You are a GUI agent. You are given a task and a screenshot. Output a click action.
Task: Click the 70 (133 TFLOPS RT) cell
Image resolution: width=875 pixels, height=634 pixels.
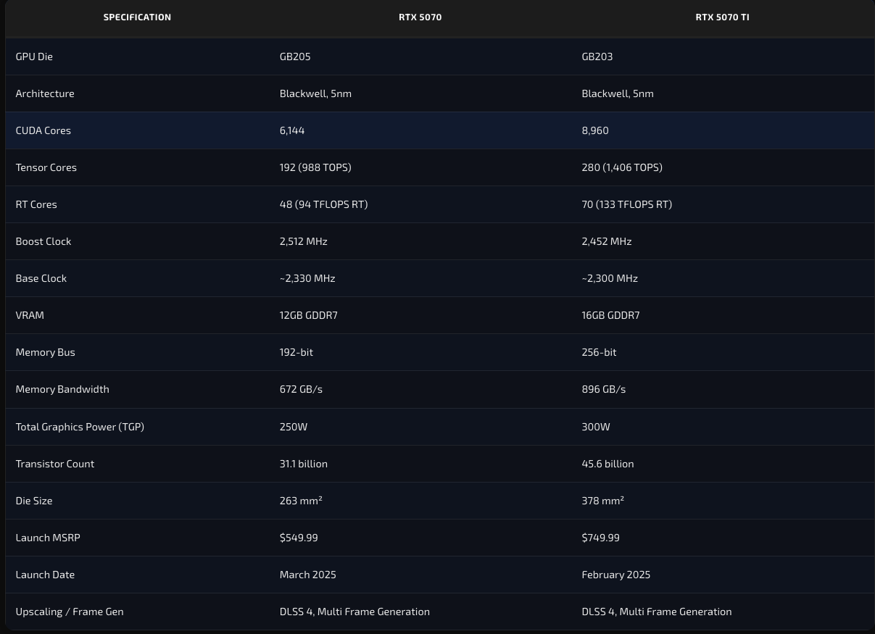[627, 204]
